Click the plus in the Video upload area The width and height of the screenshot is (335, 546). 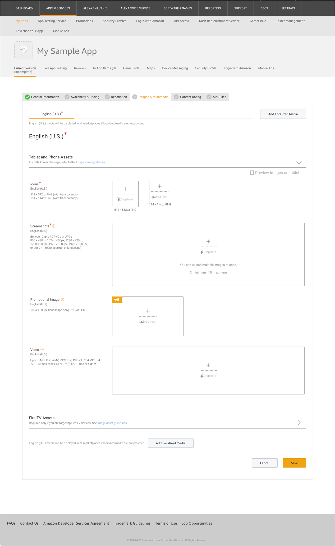click(208, 365)
